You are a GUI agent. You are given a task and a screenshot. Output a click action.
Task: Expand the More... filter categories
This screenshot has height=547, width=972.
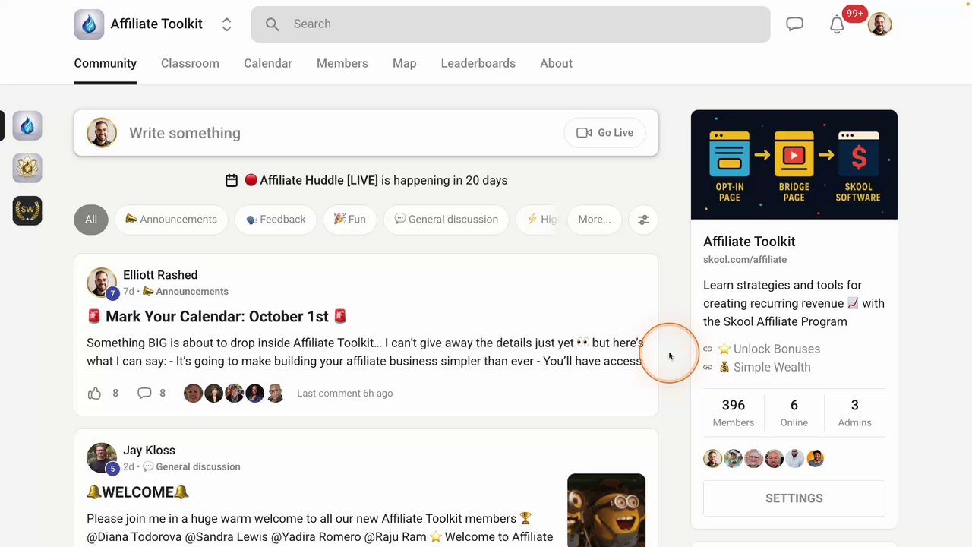click(594, 219)
